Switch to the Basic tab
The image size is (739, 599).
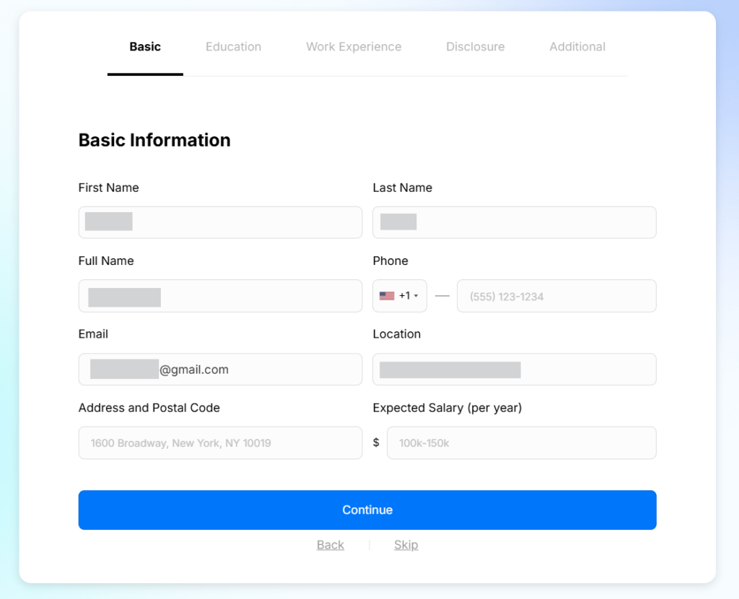point(145,47)
